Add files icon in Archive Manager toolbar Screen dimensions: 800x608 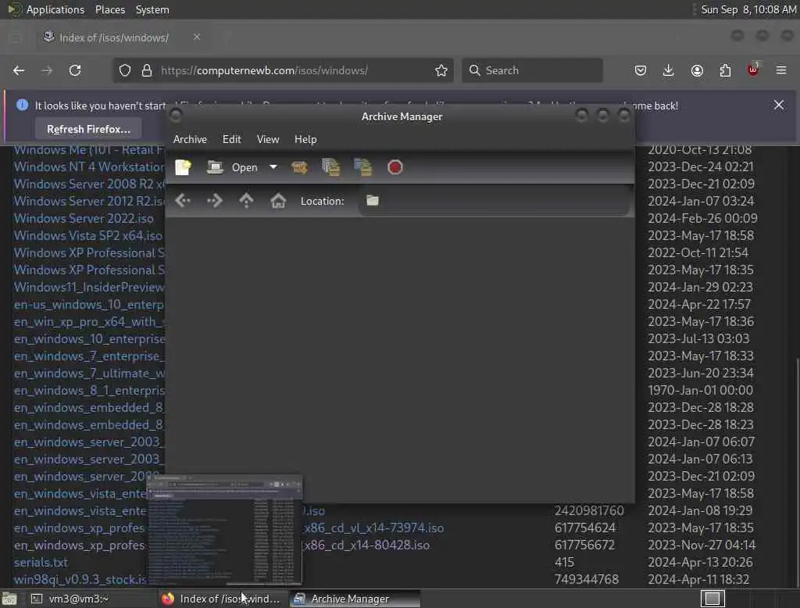click(x=331, y=167)
